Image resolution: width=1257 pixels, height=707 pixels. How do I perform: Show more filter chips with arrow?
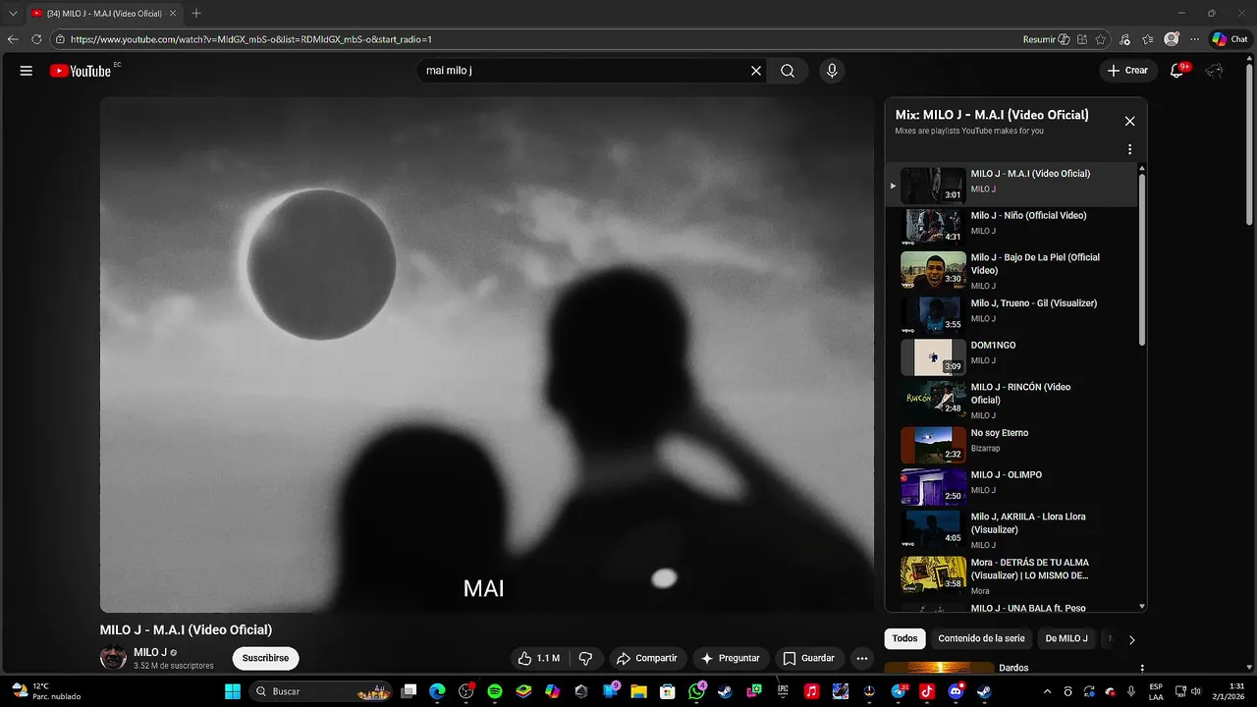(1131, 639)
